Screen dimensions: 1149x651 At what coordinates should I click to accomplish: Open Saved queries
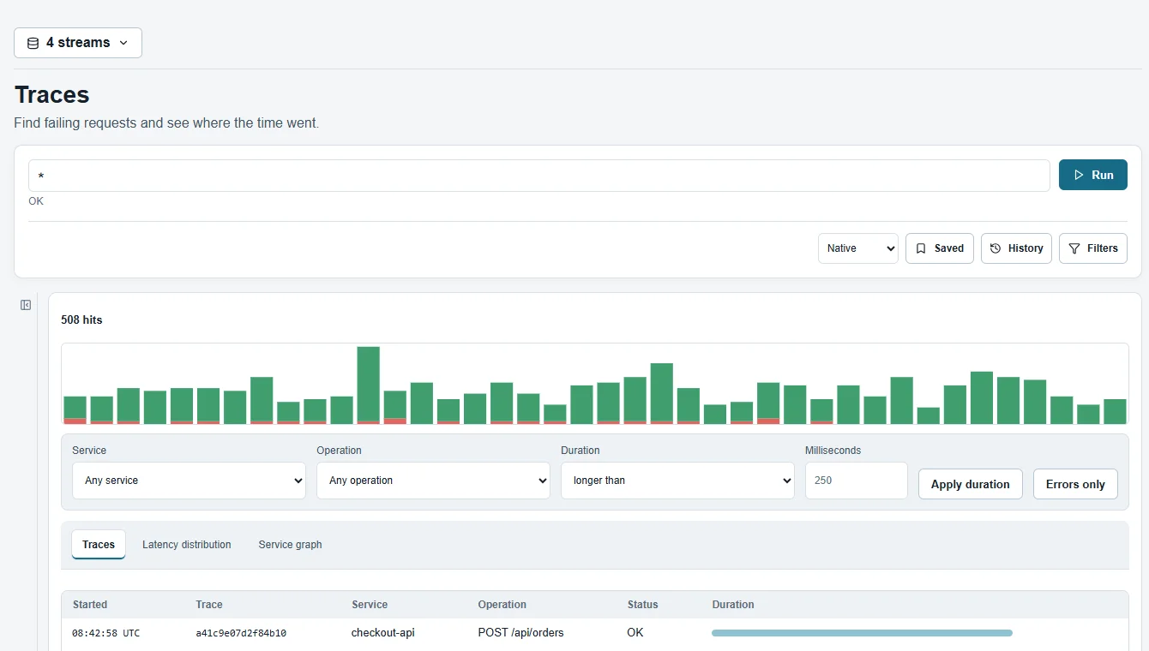click(x=940, y=248)
